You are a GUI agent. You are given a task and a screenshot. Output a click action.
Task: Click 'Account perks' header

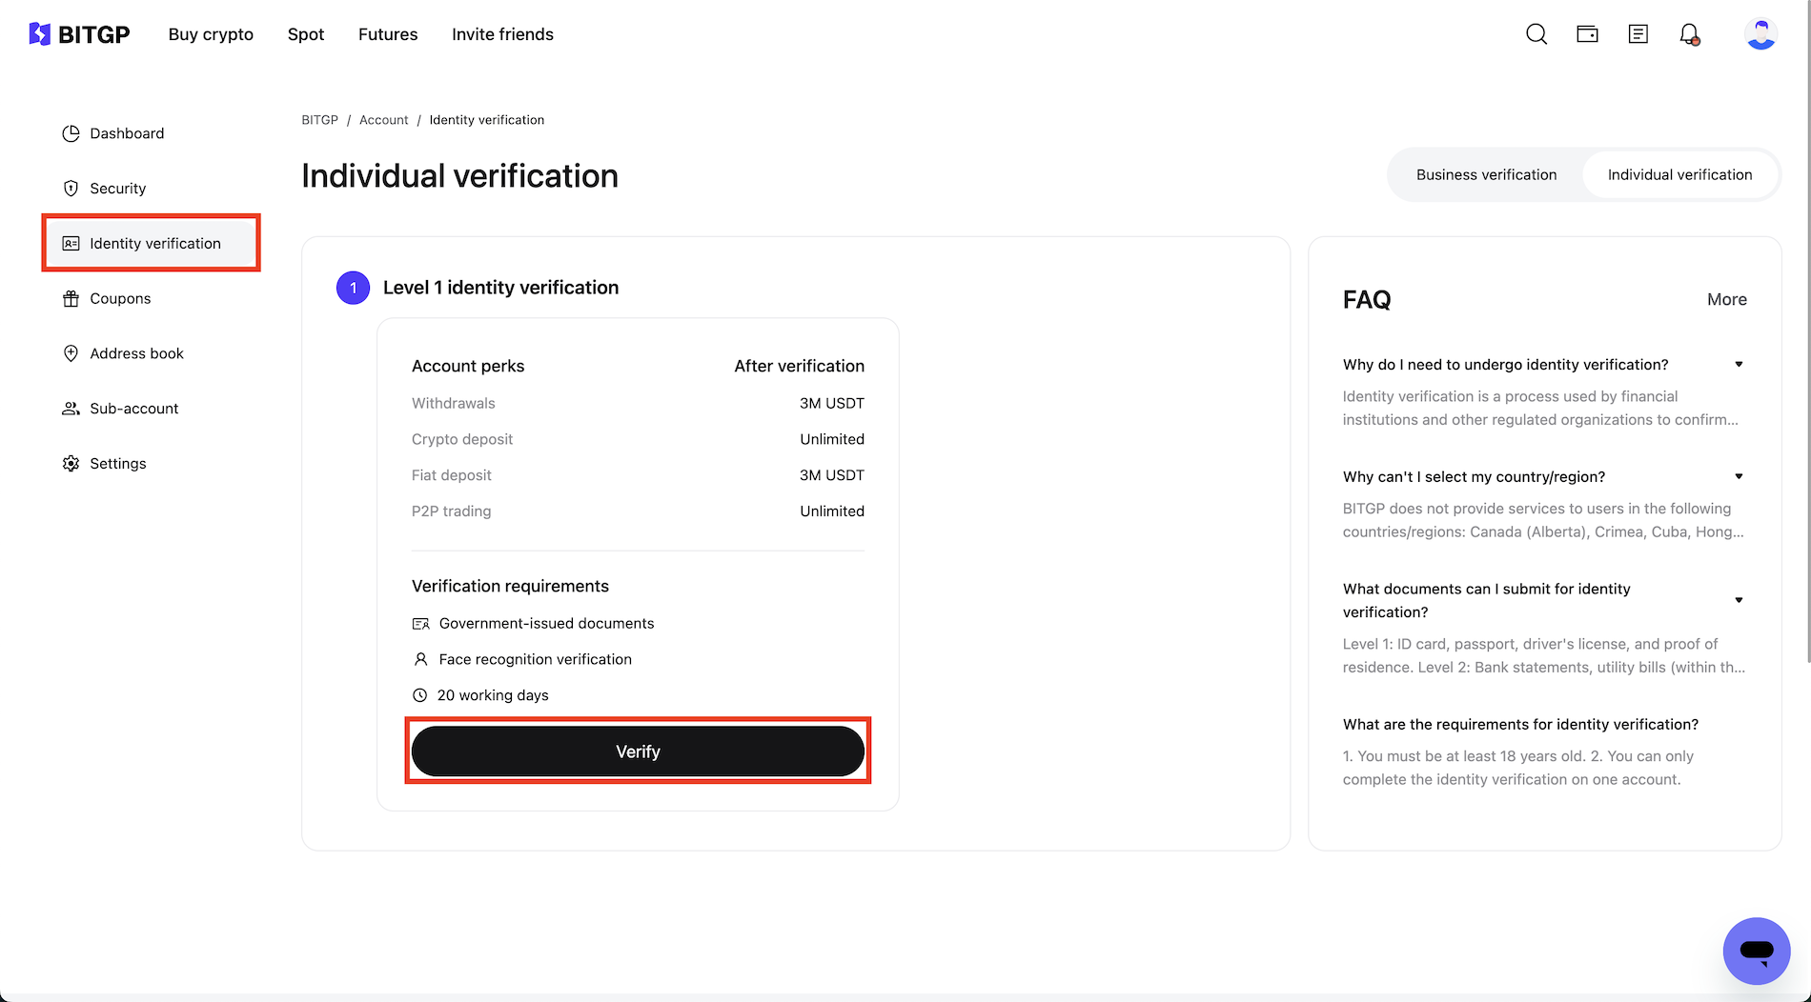pyautogui.click(x=468, y=367)
